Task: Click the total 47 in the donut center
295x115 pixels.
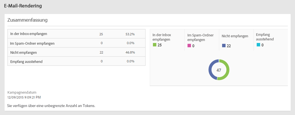Action: click(219, 70)
